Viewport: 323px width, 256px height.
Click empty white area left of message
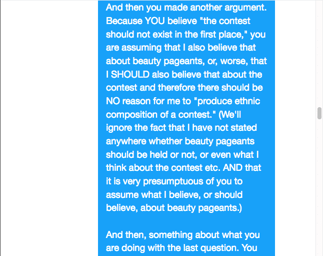point(49,128)
